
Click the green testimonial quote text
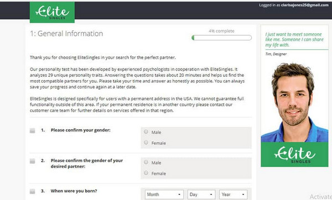pos(294,40)
